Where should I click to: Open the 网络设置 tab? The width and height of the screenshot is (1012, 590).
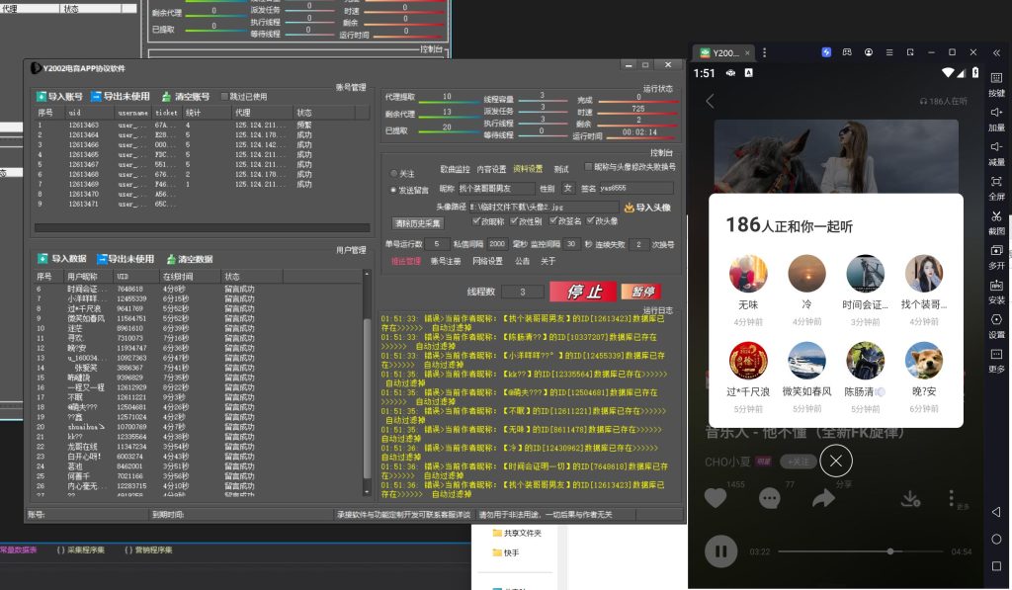tap(487, 261)
